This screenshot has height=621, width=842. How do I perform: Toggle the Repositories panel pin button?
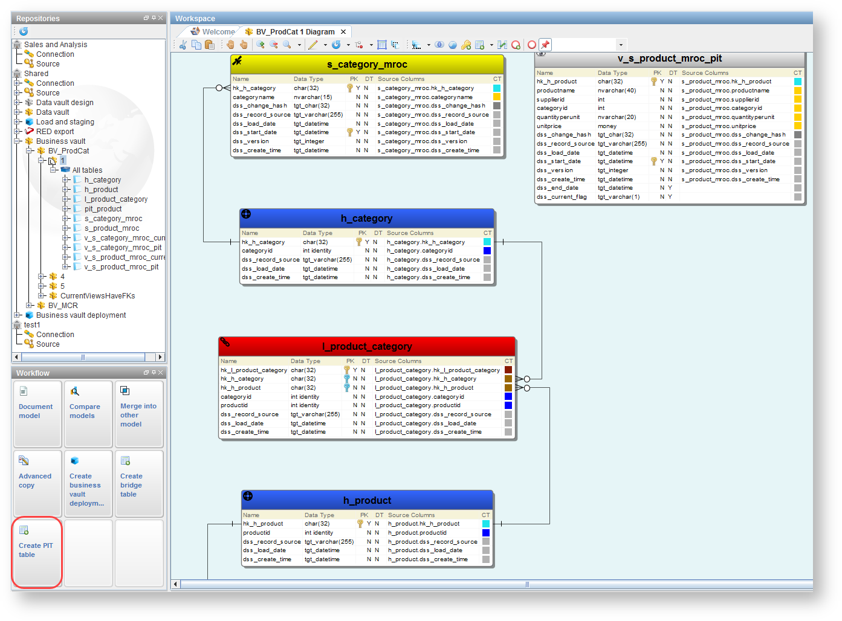tap(154, 18)
